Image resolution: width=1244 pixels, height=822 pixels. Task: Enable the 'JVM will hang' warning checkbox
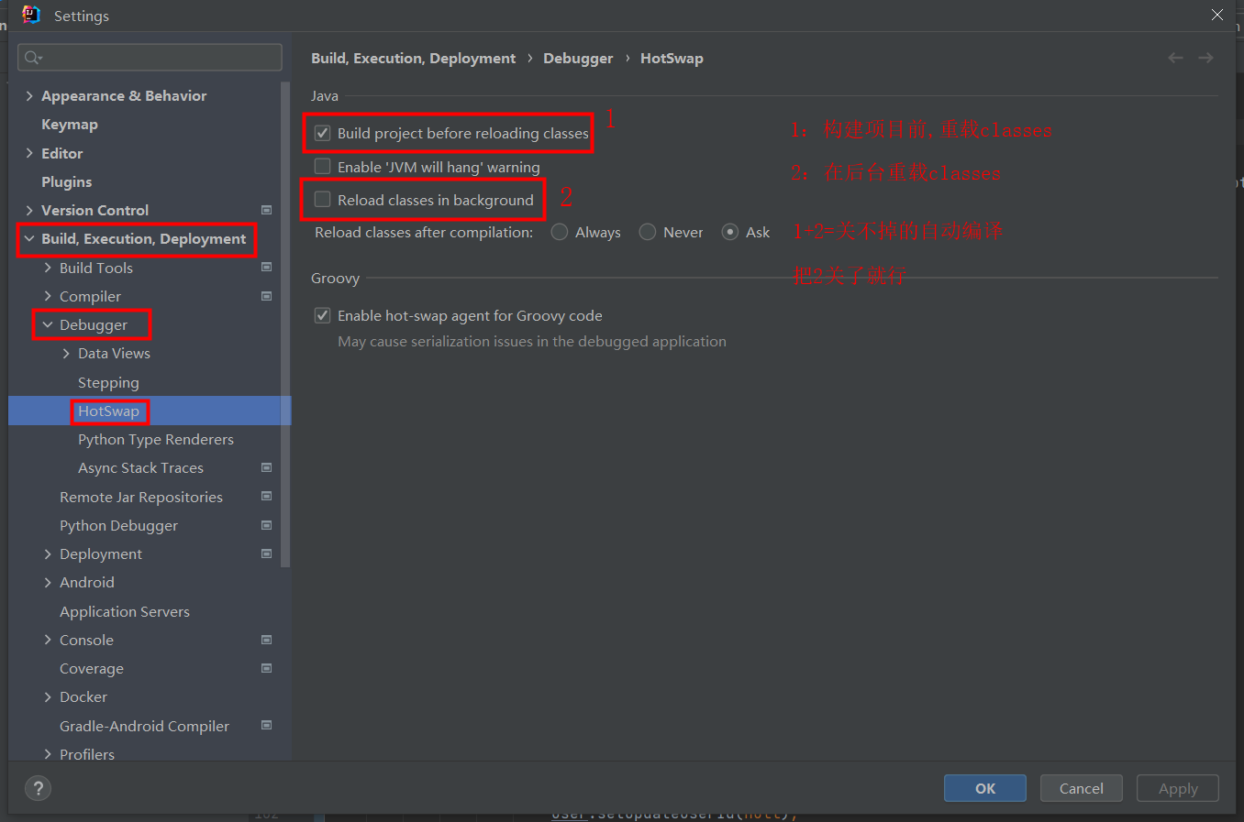[323, 167]
